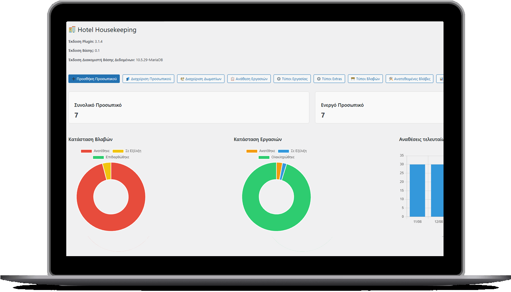Screen dimensions: 511x292
Task: Click the staff icon on Διαχείριση Προσωπικού
Action: click(x=128, y=79)
